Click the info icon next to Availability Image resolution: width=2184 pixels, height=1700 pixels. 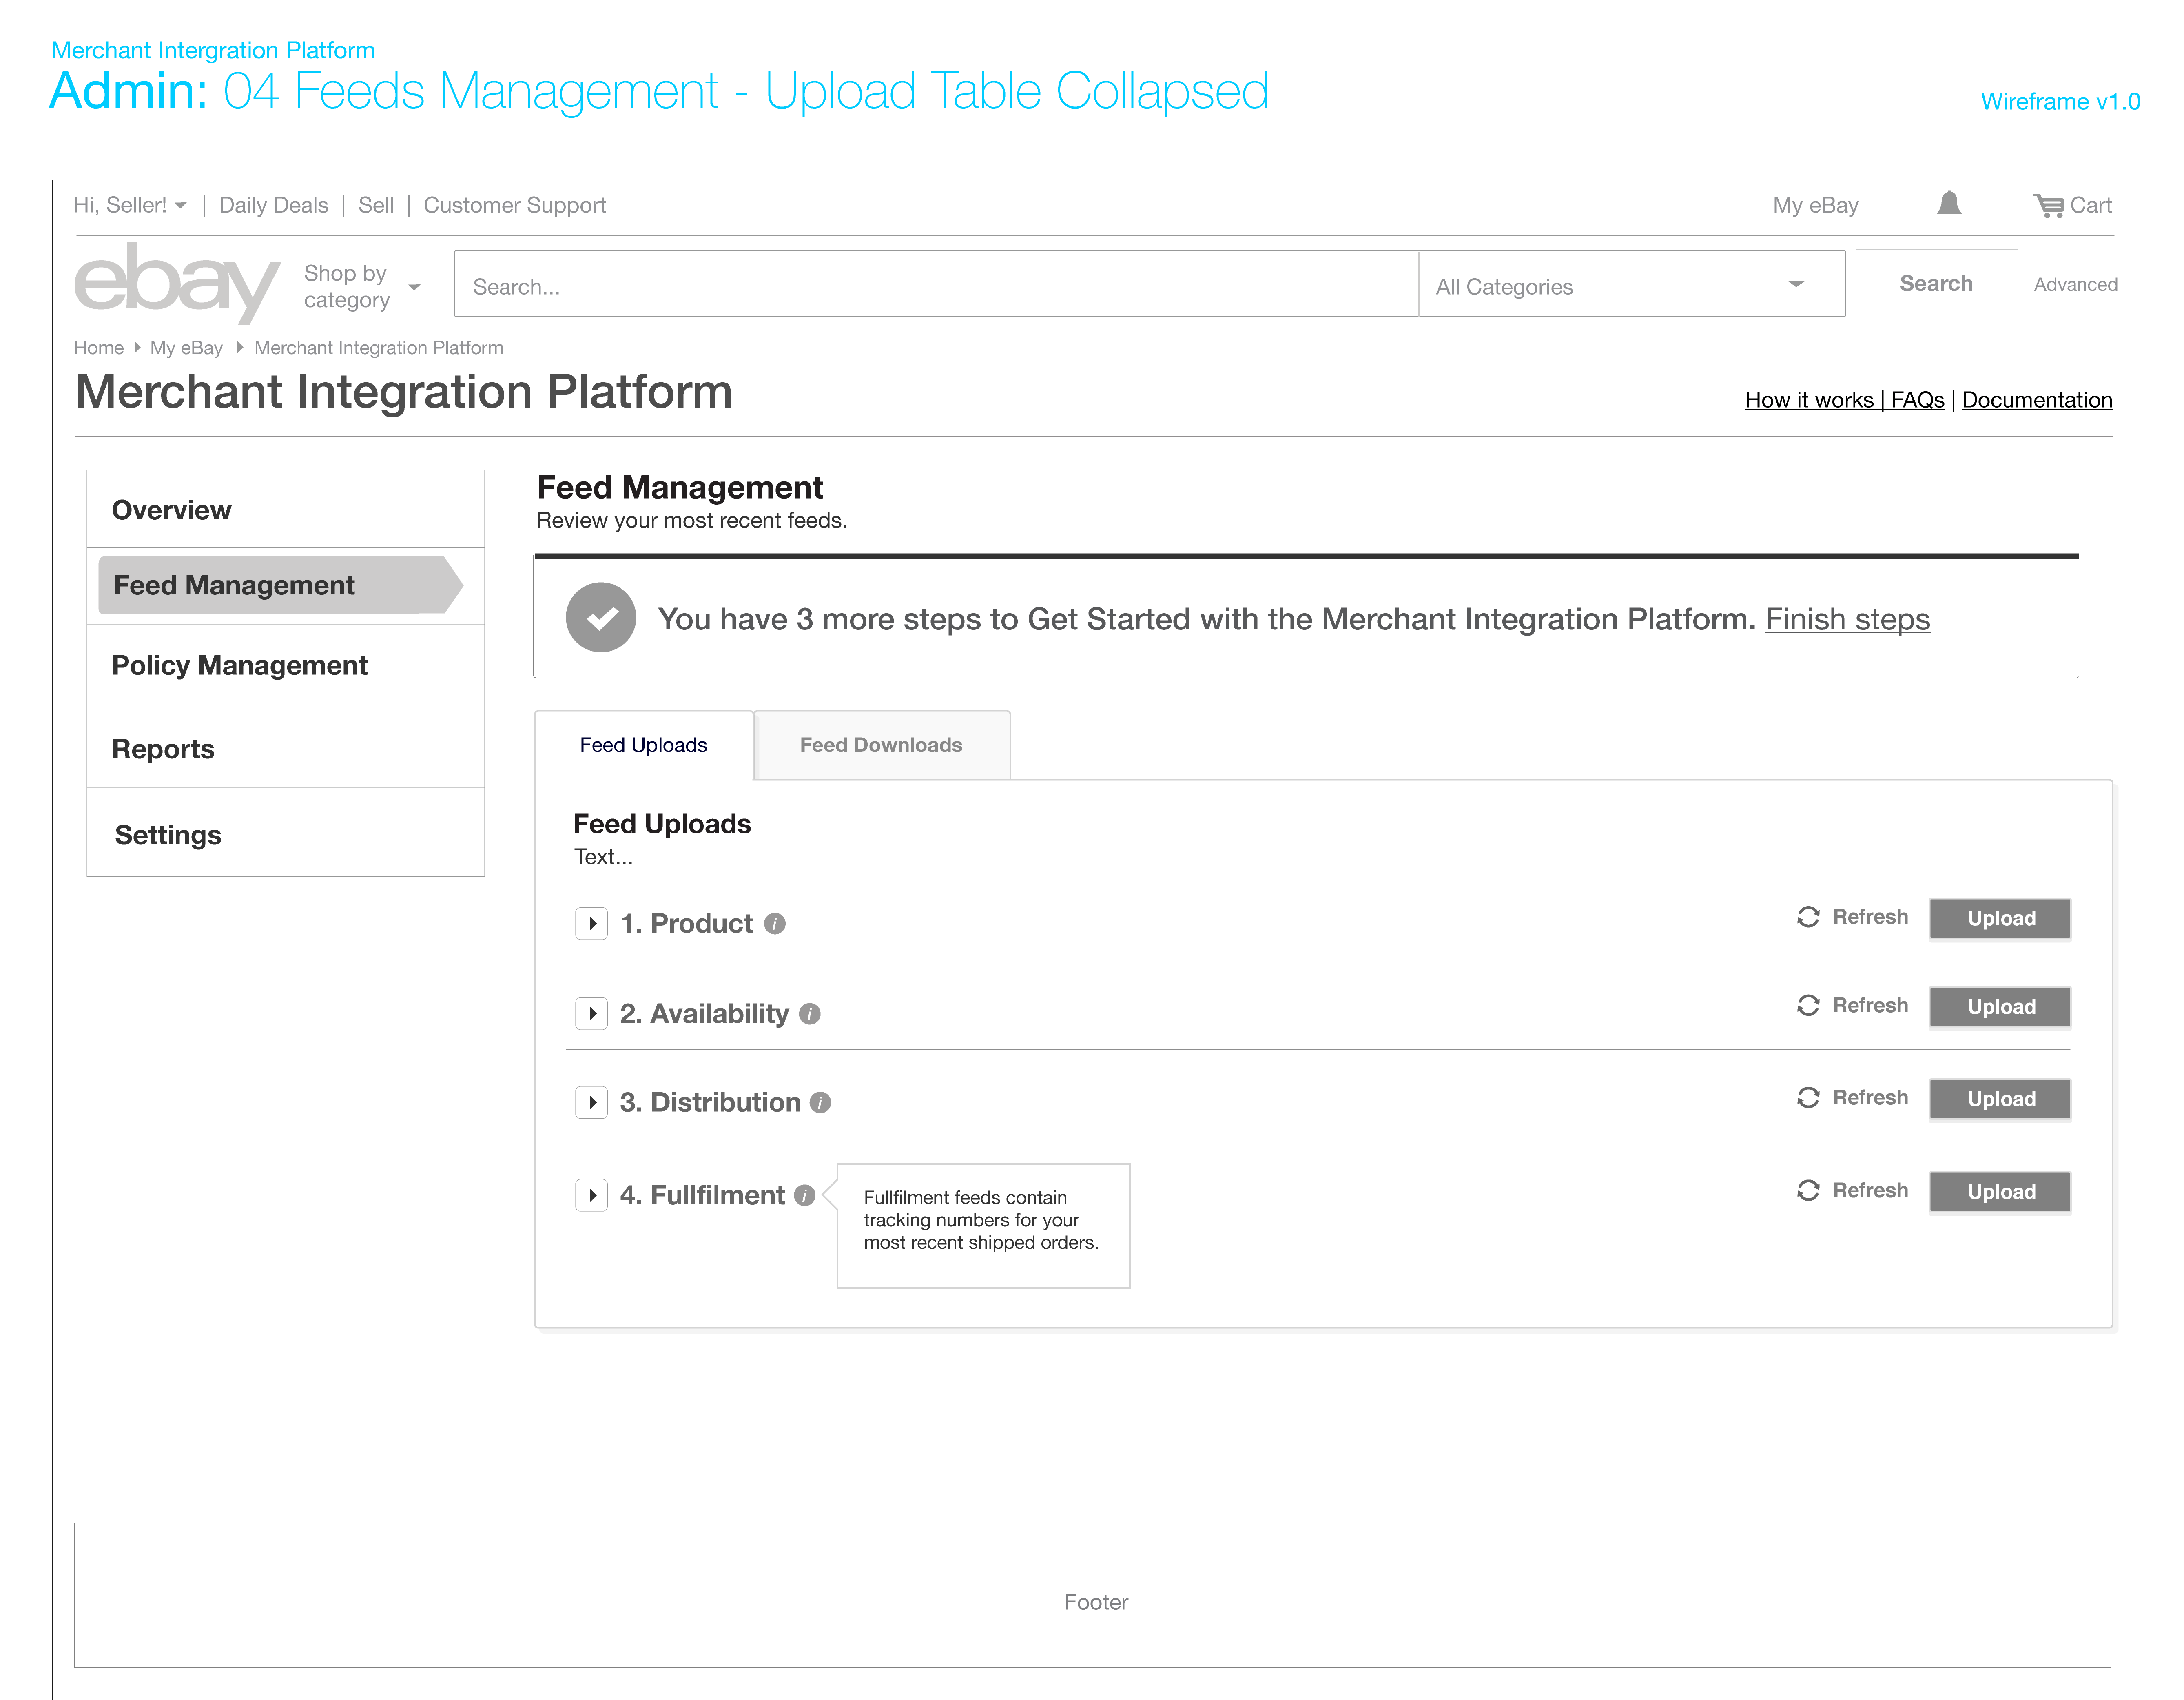tap(810, 1014)
